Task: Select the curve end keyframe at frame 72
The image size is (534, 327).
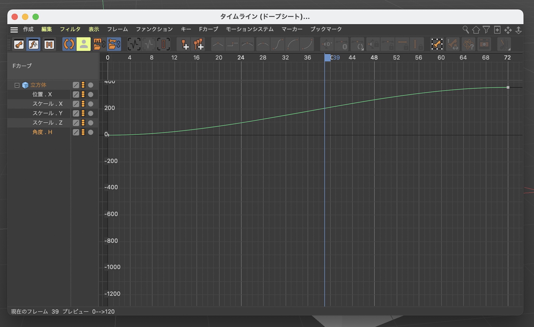Action: (x=508, y=87)
